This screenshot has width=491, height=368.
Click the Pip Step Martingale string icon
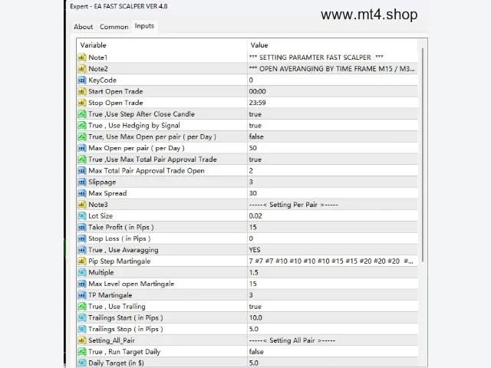click(82, 261)
